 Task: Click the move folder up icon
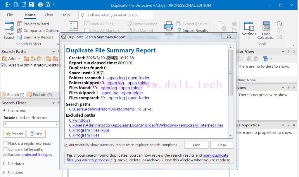[33, 59]
